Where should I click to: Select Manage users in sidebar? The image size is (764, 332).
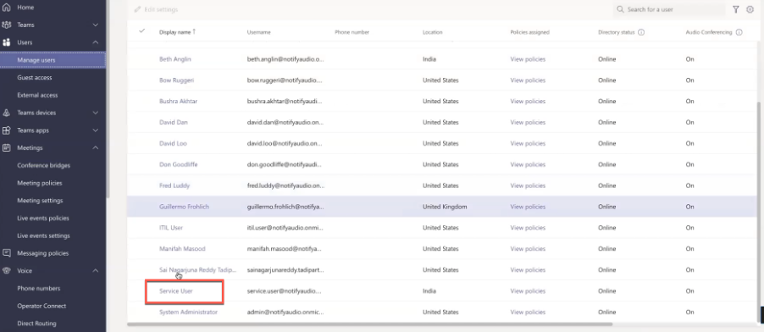click(x=53, y=60)
